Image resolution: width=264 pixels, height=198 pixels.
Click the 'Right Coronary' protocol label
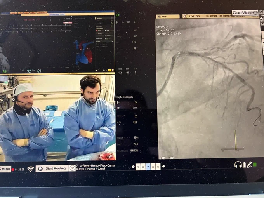[x=125, y=97]
